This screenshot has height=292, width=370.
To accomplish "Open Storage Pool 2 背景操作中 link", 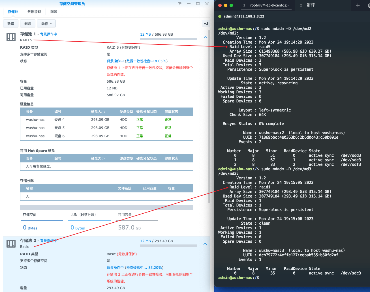I will [49, 241].
